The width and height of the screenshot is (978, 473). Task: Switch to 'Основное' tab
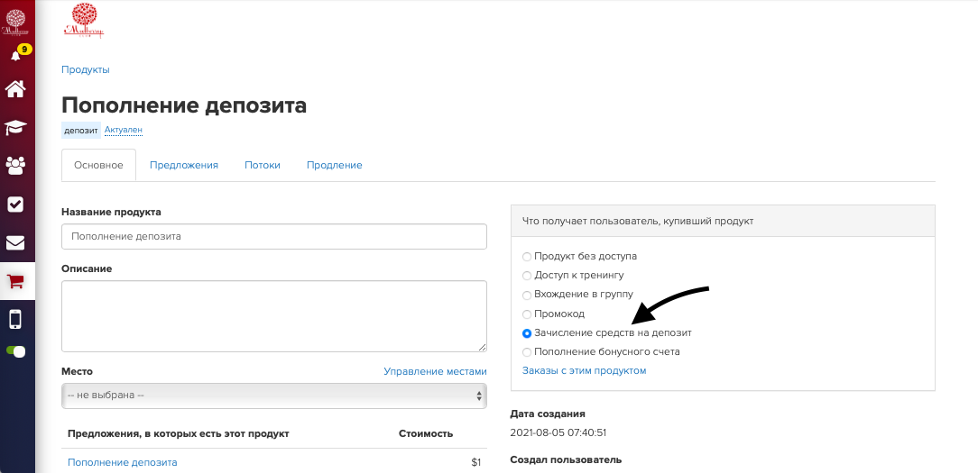point(98,165)
